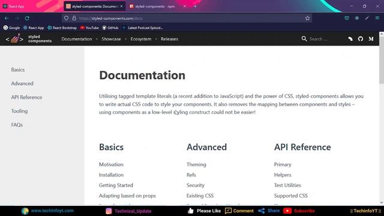384x216 pixels.
Task: Open the Documentation nav item
Action: coord(77,39)
